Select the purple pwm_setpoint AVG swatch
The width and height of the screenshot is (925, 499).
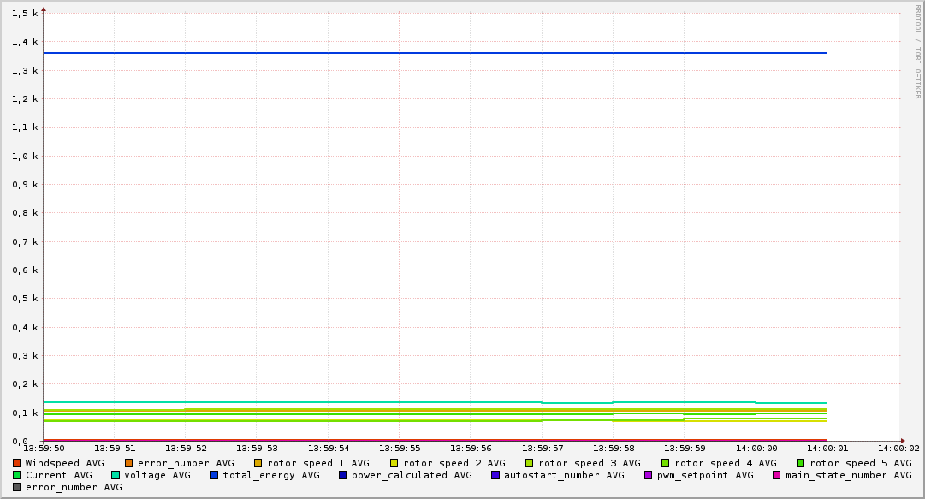click(x=649, y=475)
